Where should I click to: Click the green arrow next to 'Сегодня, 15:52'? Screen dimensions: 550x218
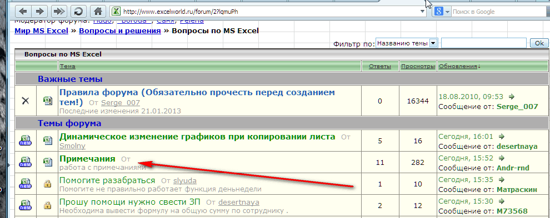coord(501,158)
